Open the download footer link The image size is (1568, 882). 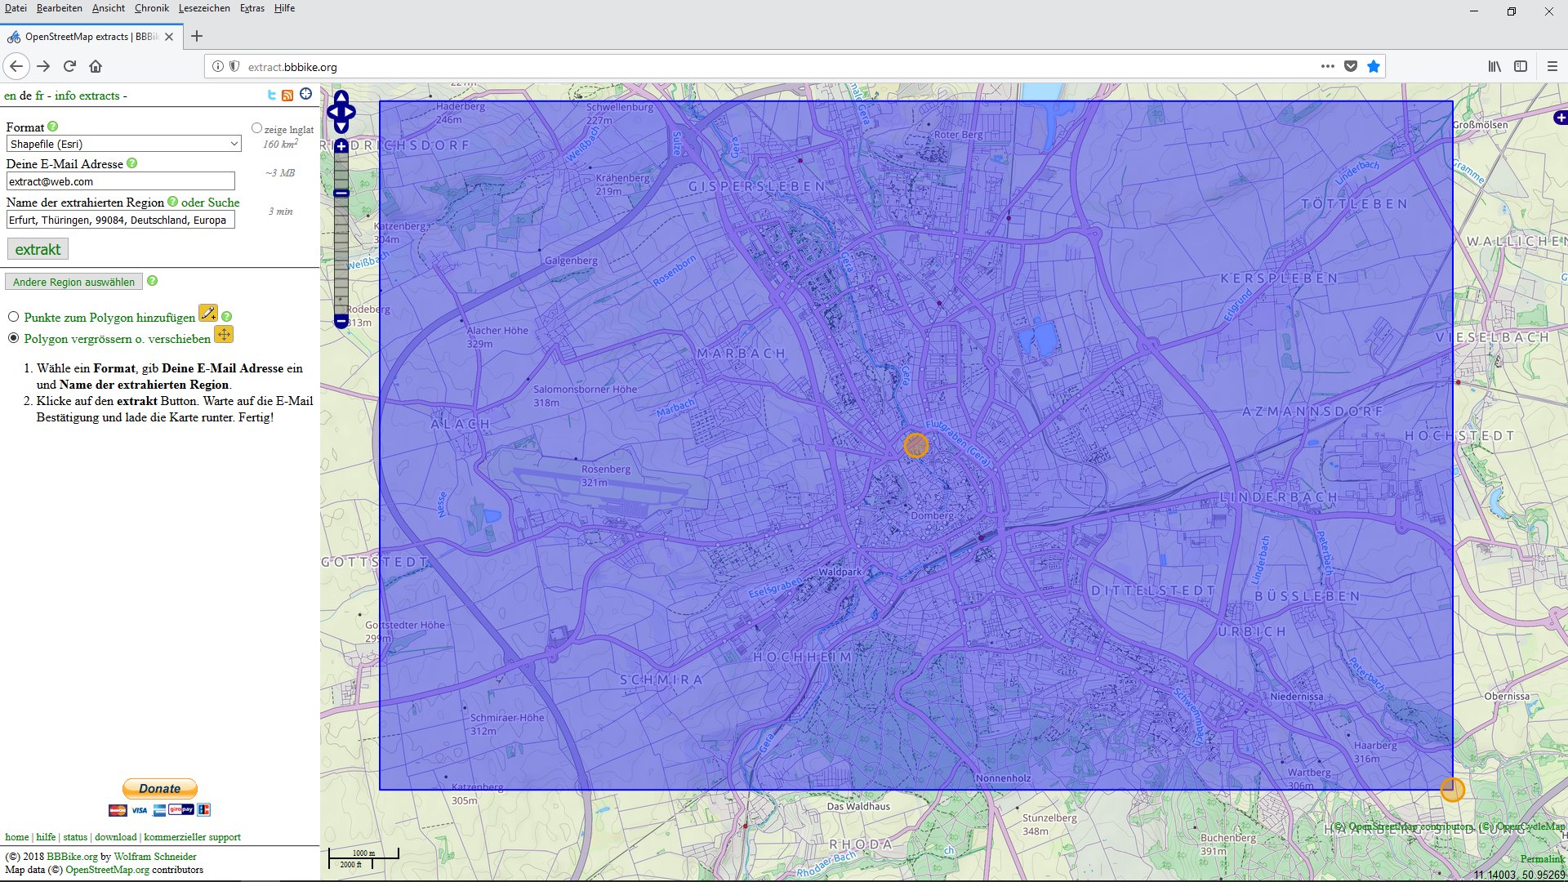click(116, 837)
